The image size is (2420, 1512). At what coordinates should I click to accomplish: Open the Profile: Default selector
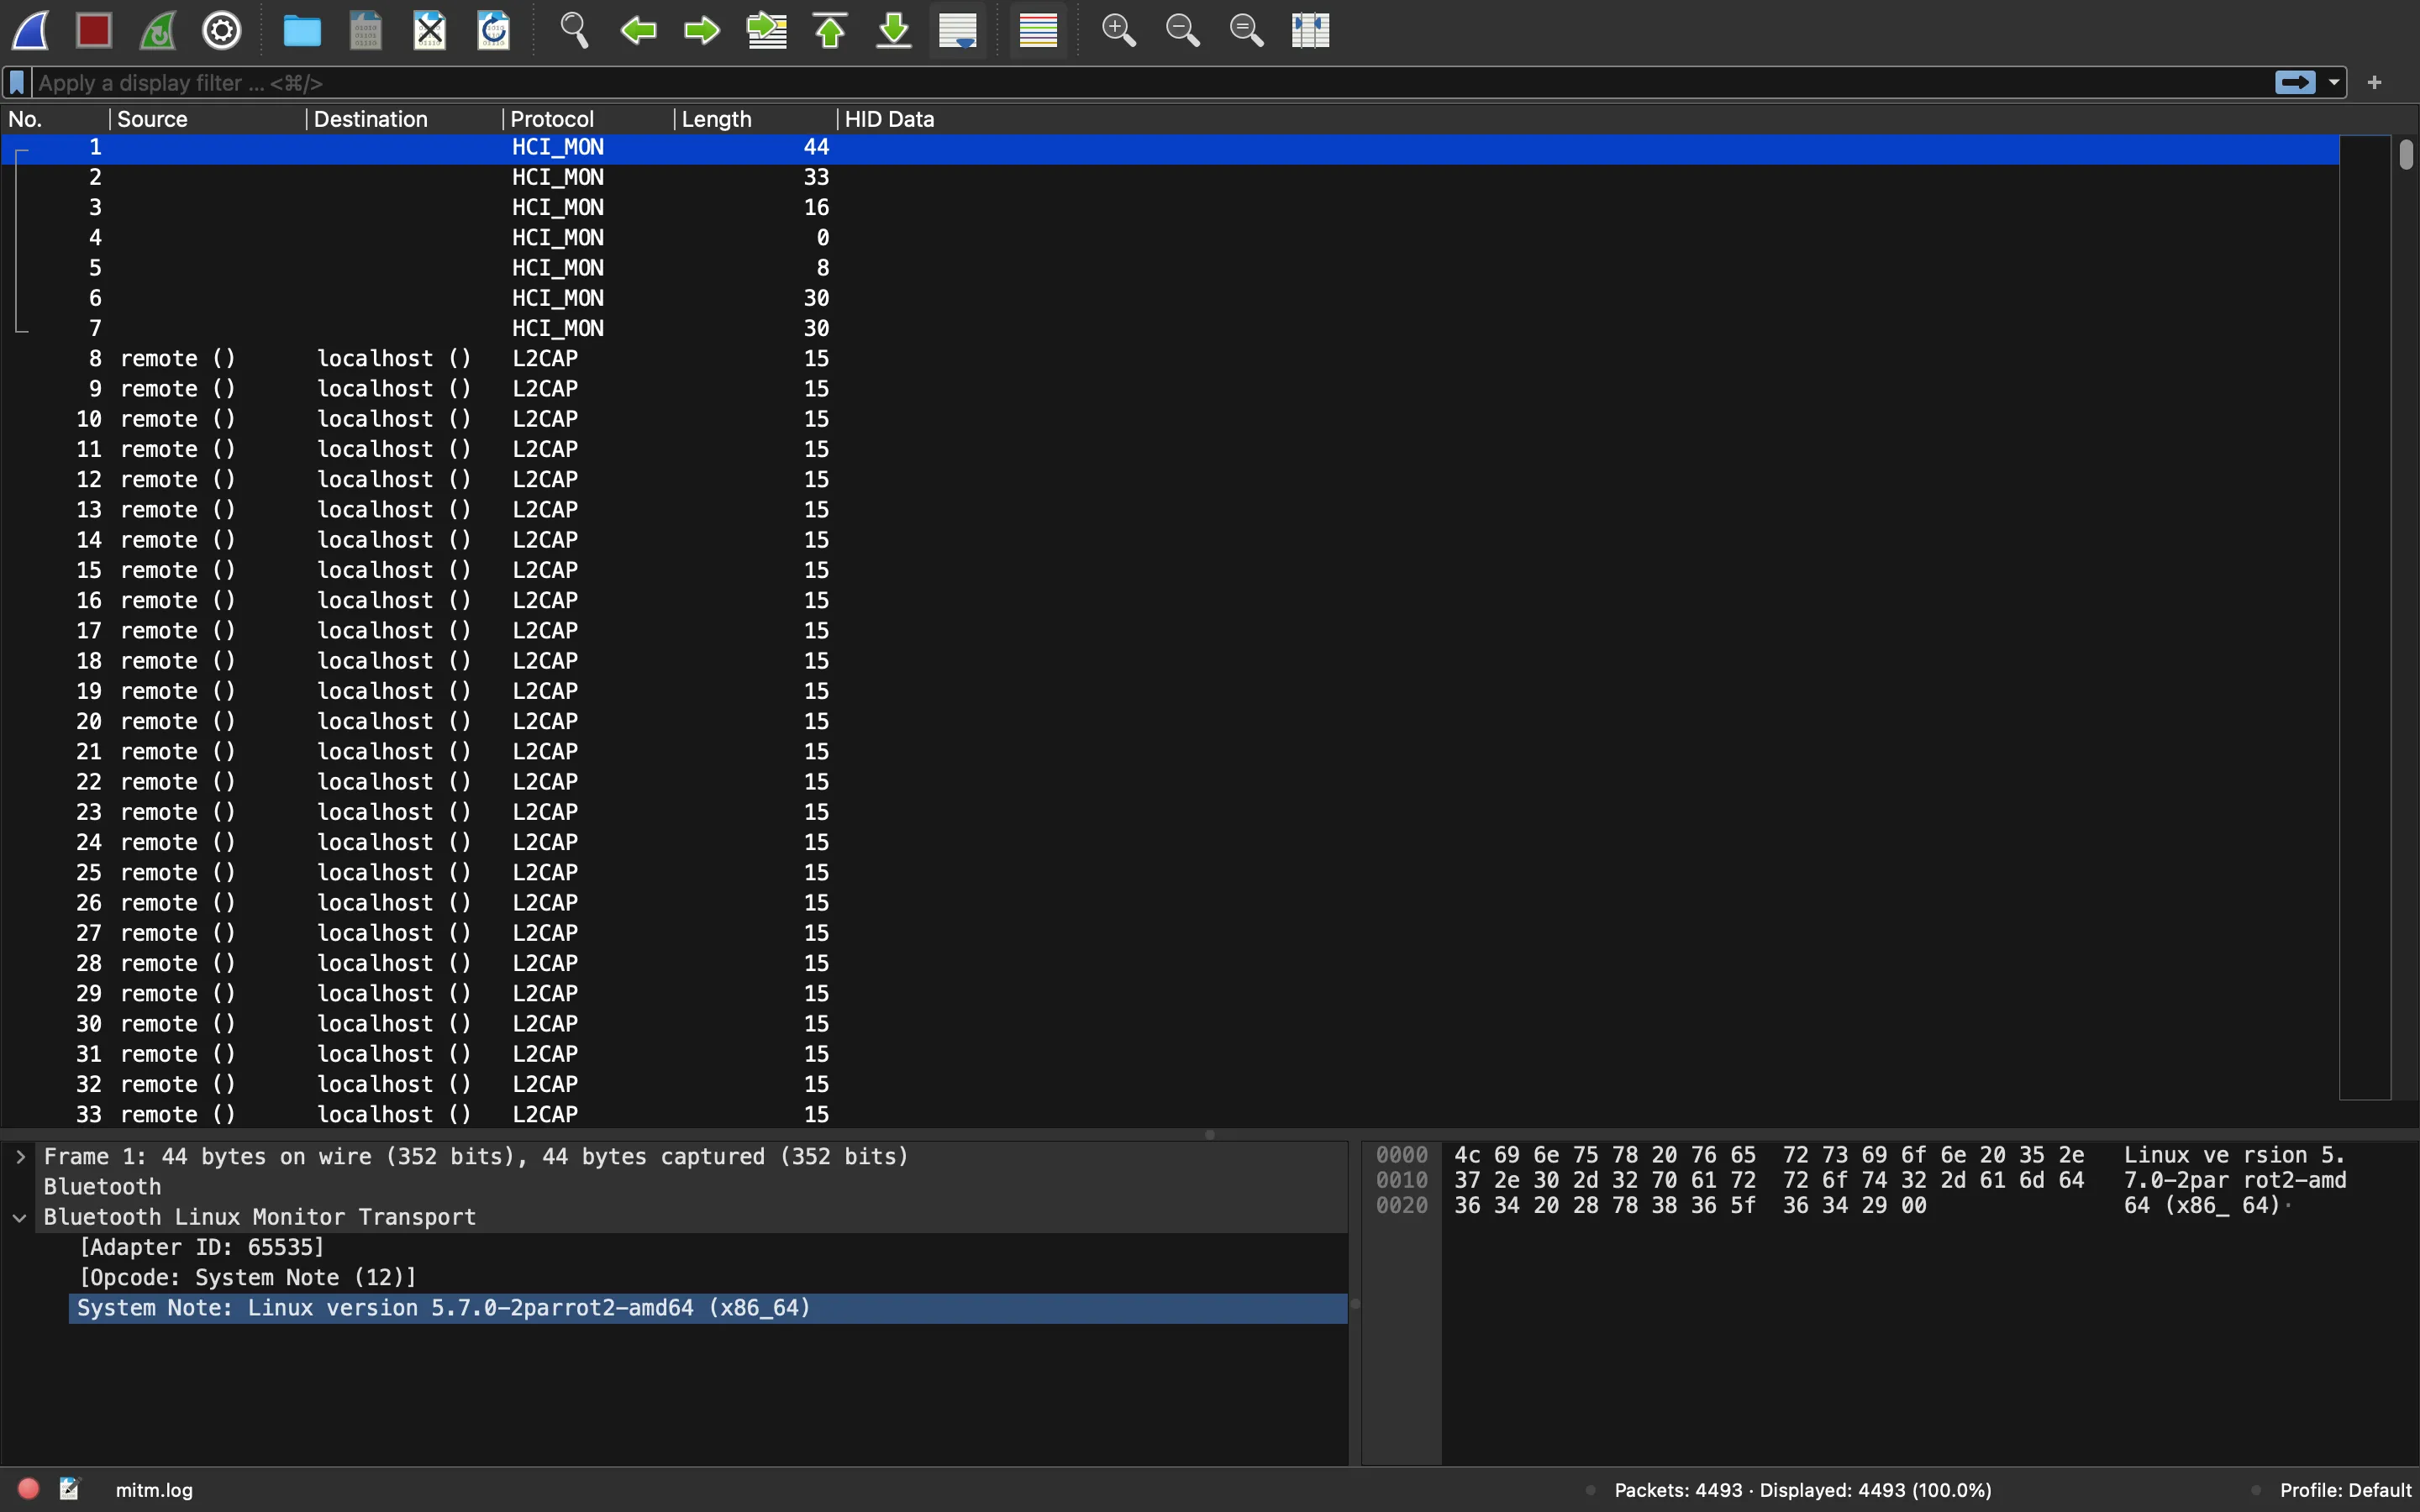pos(2345,1490)
